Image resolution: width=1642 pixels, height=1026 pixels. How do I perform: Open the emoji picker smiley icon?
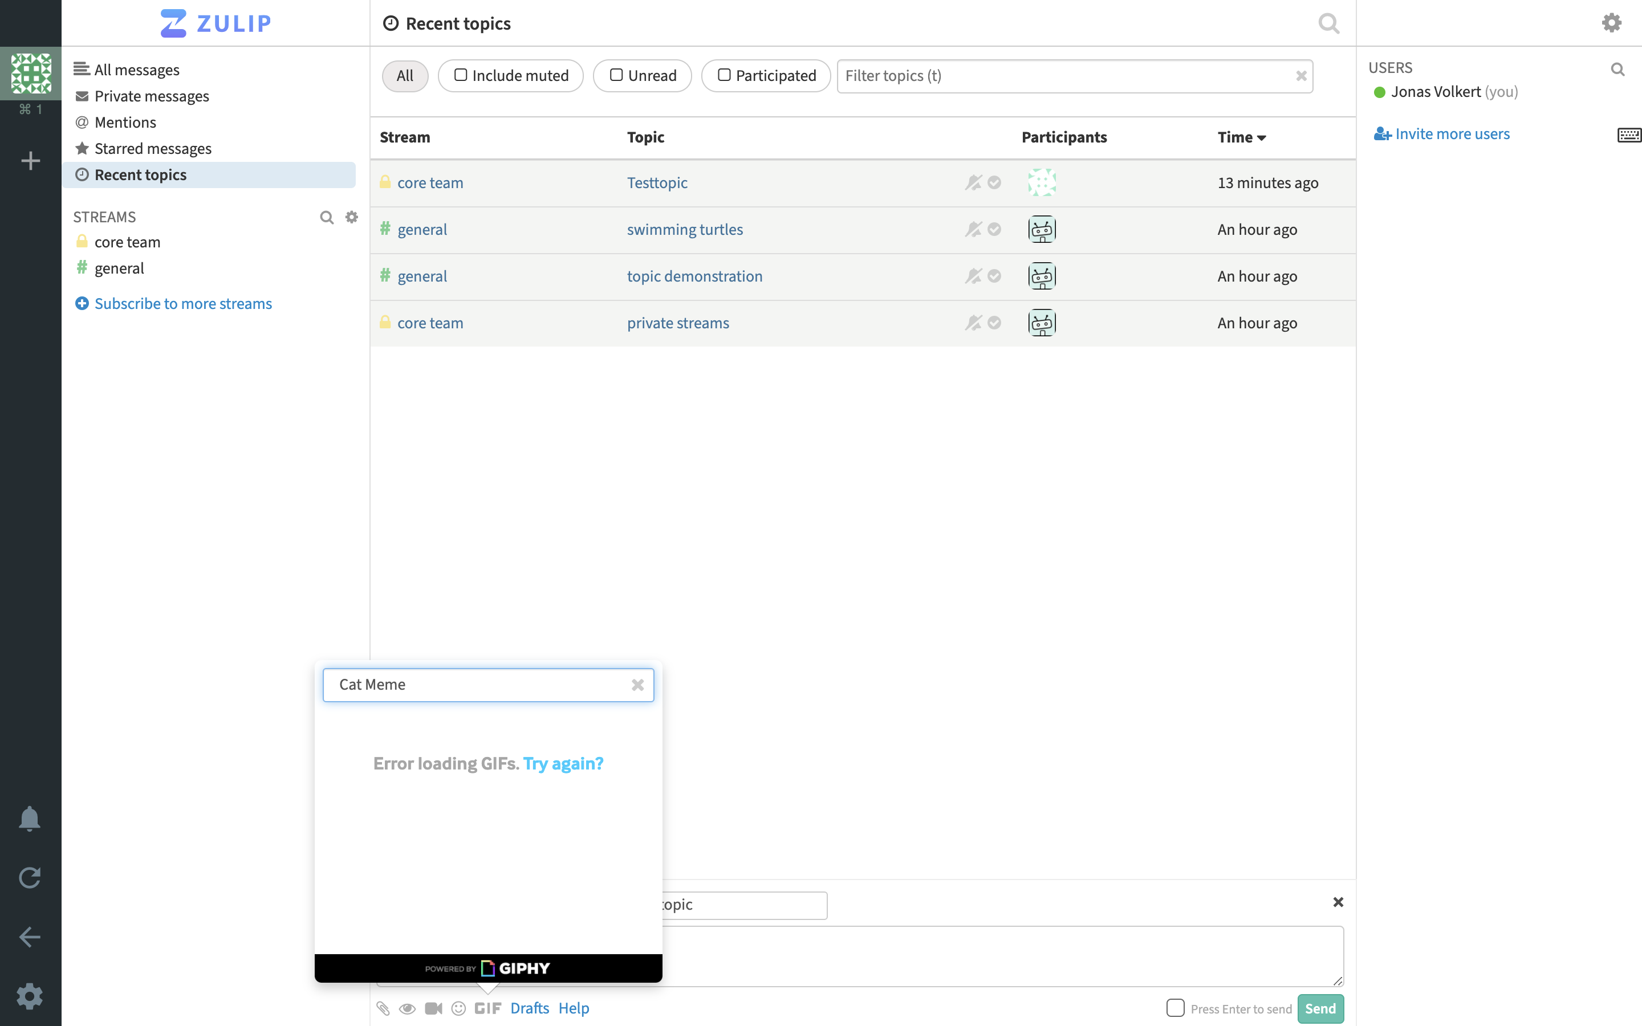click(458, 1008)
